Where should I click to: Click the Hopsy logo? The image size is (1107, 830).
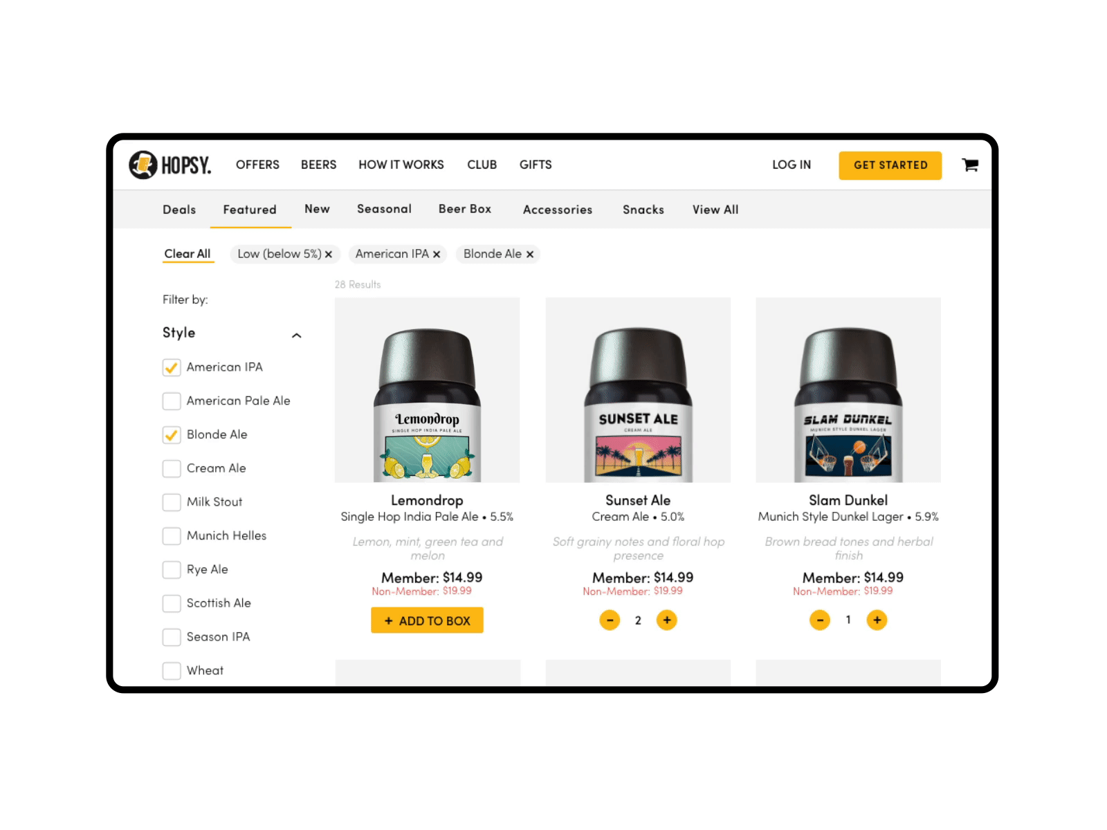coord(170,165)
